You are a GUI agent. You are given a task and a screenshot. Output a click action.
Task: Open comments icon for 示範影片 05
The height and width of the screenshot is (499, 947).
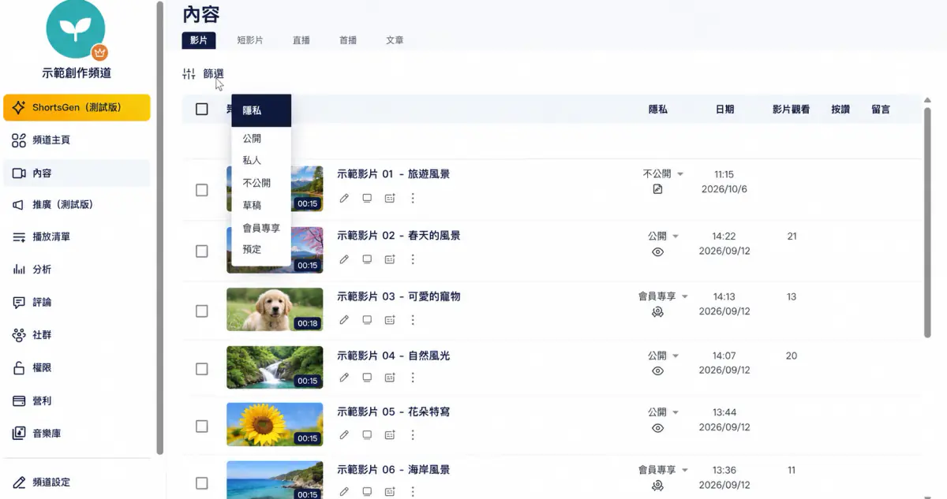point(367,435)
